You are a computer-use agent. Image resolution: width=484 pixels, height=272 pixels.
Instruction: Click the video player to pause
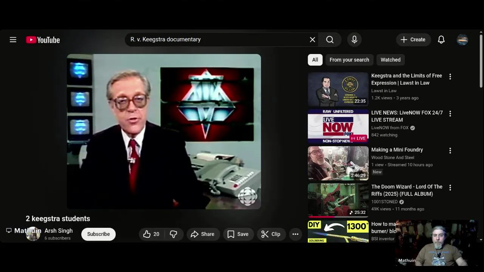point(164,131)
